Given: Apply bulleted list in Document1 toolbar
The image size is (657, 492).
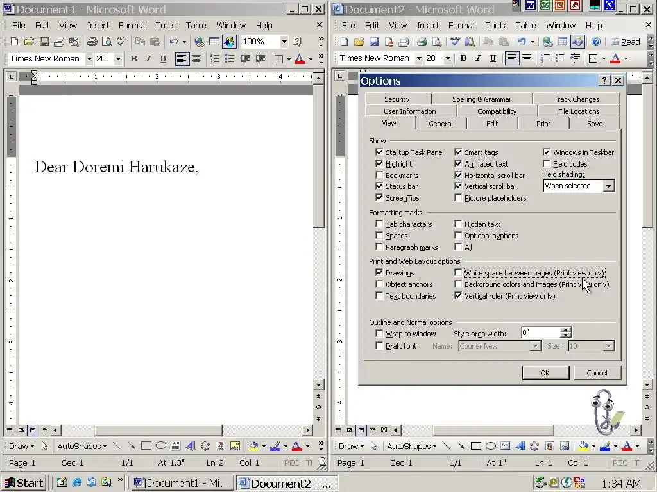Looking at the screenshot, I should (230, 59).
